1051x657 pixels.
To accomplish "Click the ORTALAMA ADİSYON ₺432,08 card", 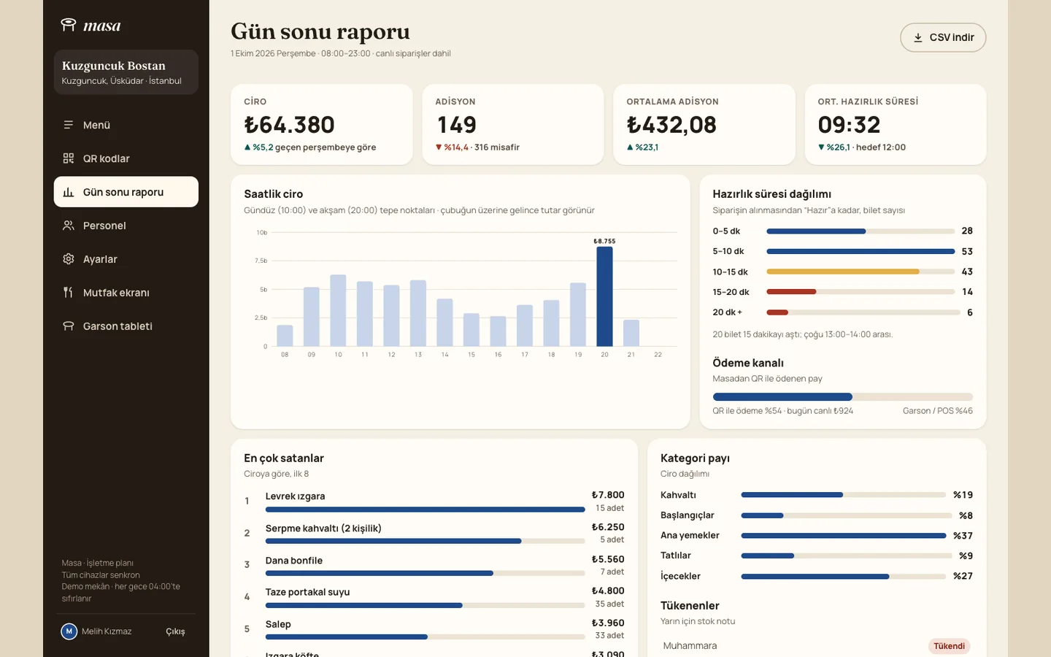I will pos(704,124).
